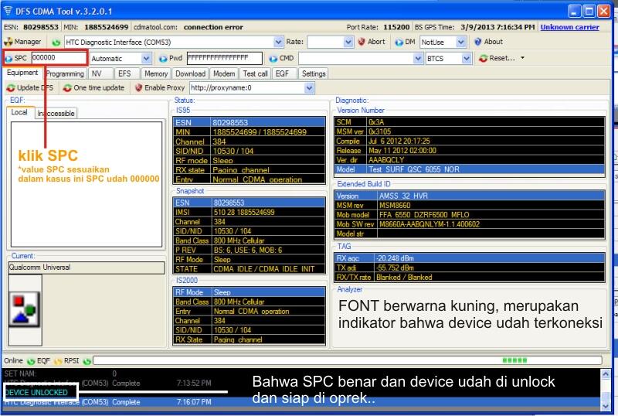Viewport: 618px width, 416px height.
Task: Open the Automatic mode dropdown
Action: pos(146,59)
